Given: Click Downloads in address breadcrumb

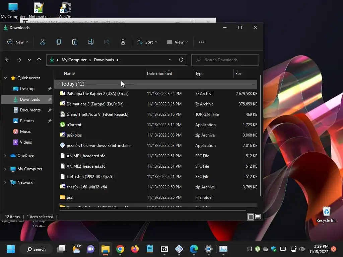Looking at the screenshot, I should (x=104, y=60).
